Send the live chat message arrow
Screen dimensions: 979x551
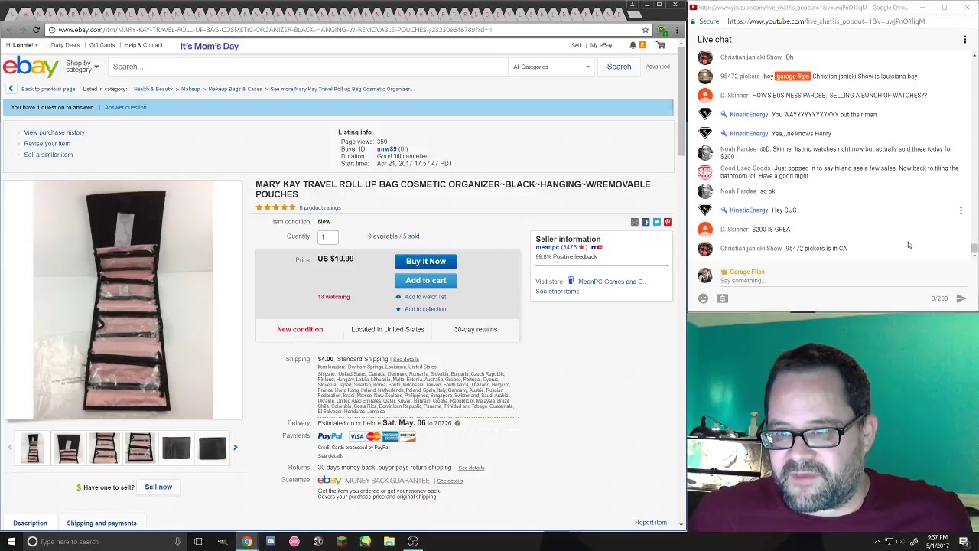(x=961, y=298)
